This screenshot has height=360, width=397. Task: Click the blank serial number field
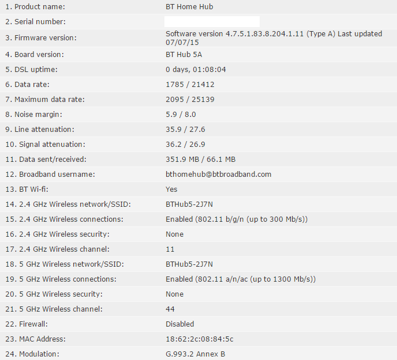(212, 21)
